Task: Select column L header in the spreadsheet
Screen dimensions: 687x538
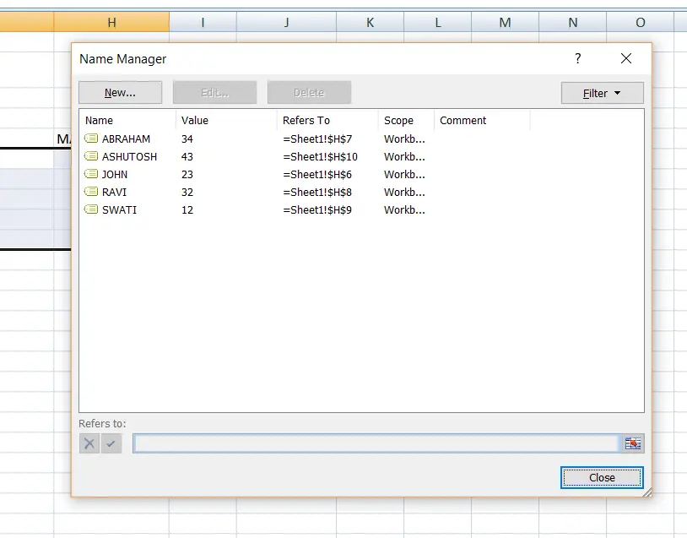Action: (438, 22)
